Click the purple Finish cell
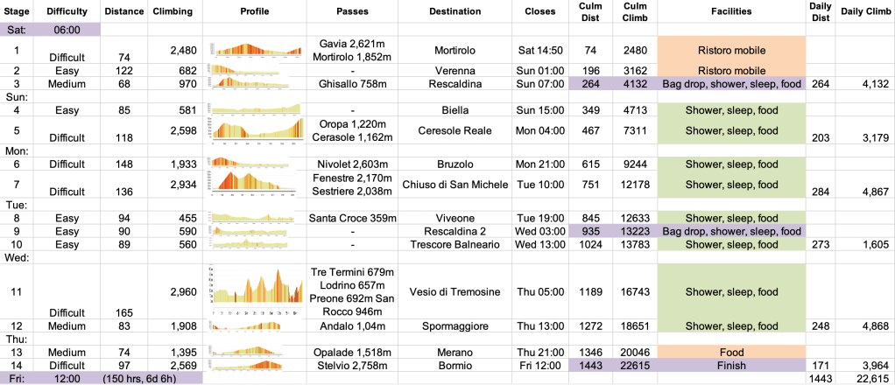Viewport: 895px width, 385px height. 729,363
